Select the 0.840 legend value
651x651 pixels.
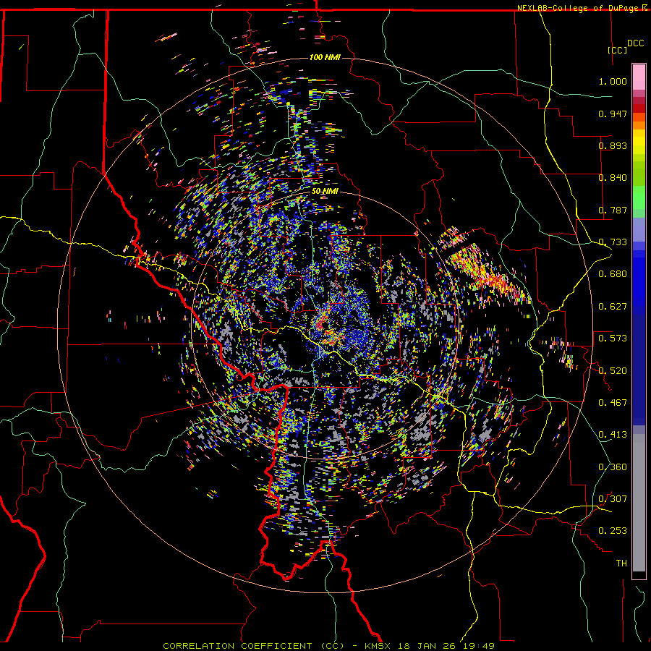(613, 178)
